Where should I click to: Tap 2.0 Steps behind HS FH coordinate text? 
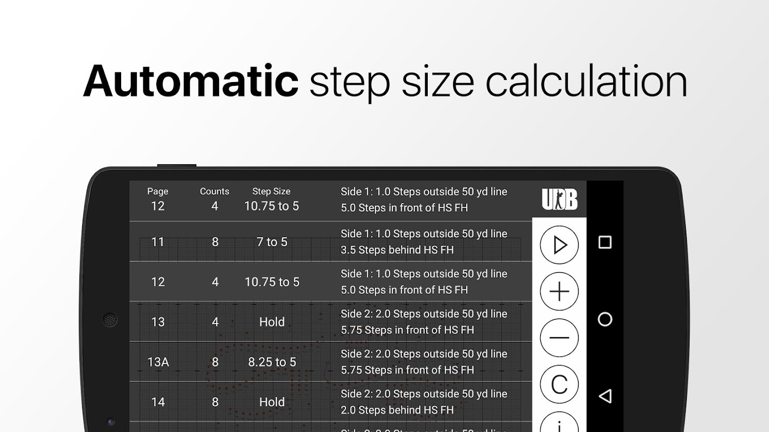pos(397,410)
